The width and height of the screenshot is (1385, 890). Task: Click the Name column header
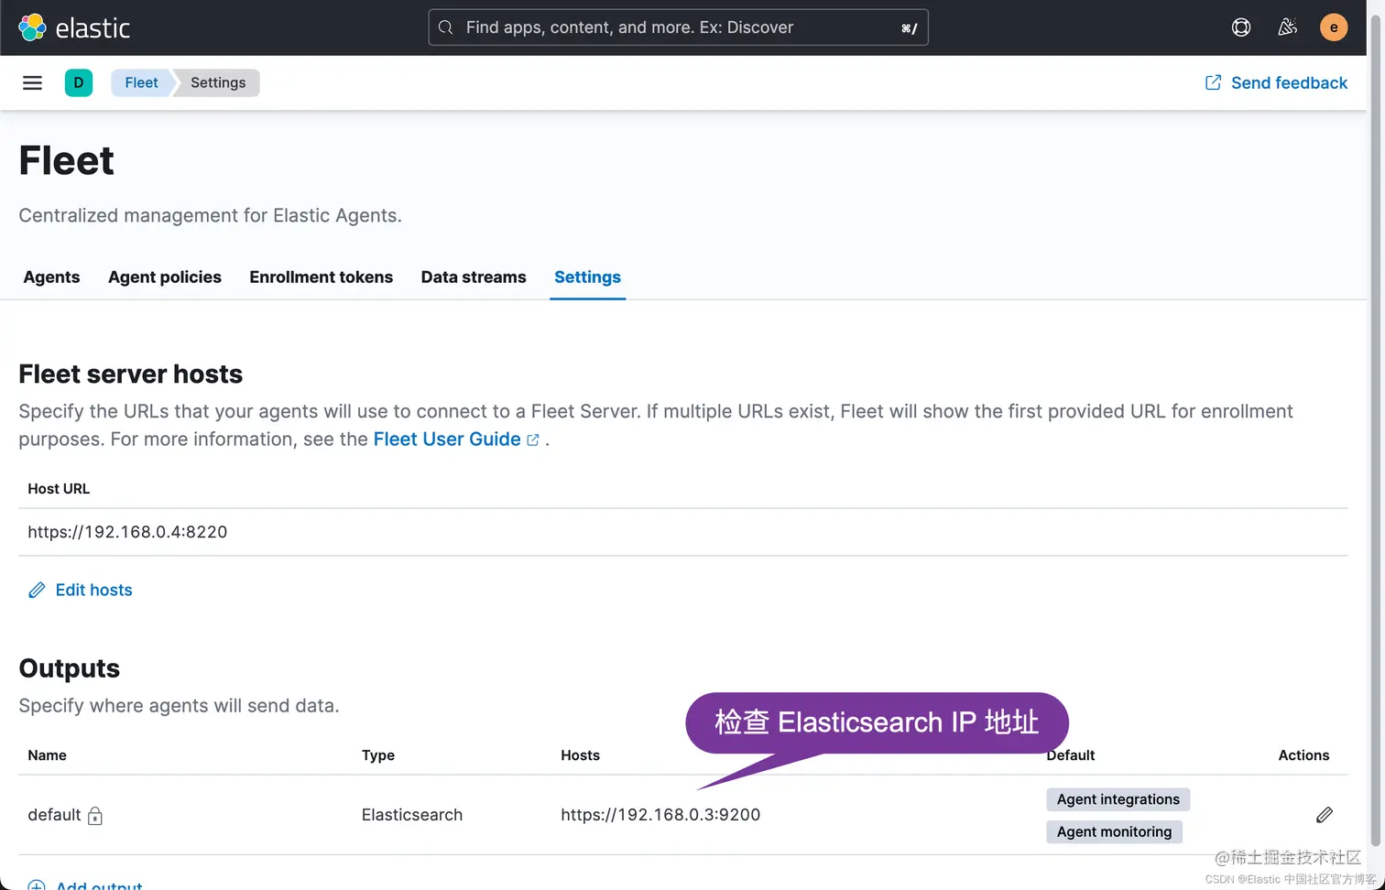click(x=47, y=755)
